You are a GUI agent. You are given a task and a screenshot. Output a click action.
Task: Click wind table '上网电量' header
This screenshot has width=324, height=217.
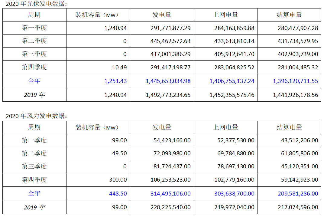click(226, 127)
